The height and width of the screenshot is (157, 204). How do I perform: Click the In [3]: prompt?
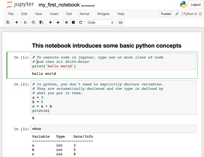(21, 129)
